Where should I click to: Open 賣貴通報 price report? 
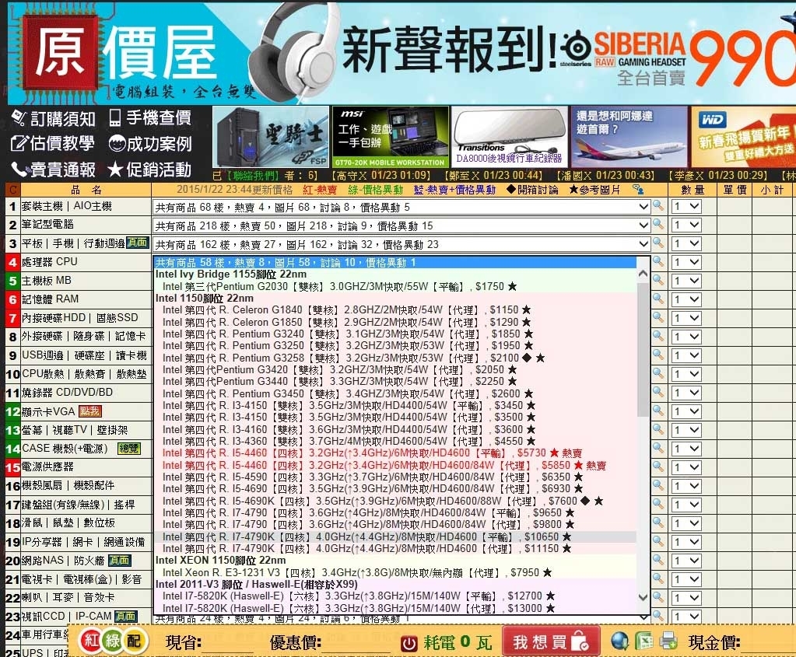[x=53, y=169]
